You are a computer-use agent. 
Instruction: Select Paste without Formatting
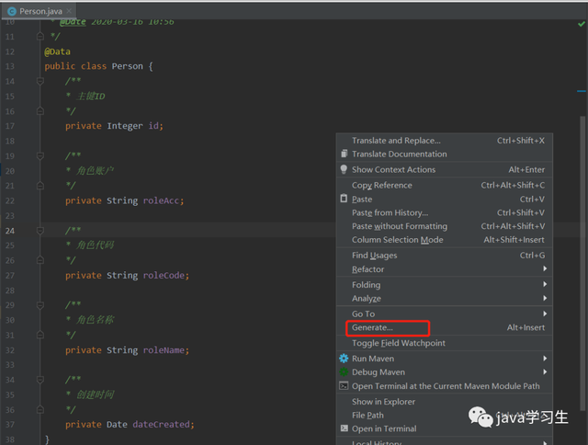pyautogui.click(x=445, y=226)
